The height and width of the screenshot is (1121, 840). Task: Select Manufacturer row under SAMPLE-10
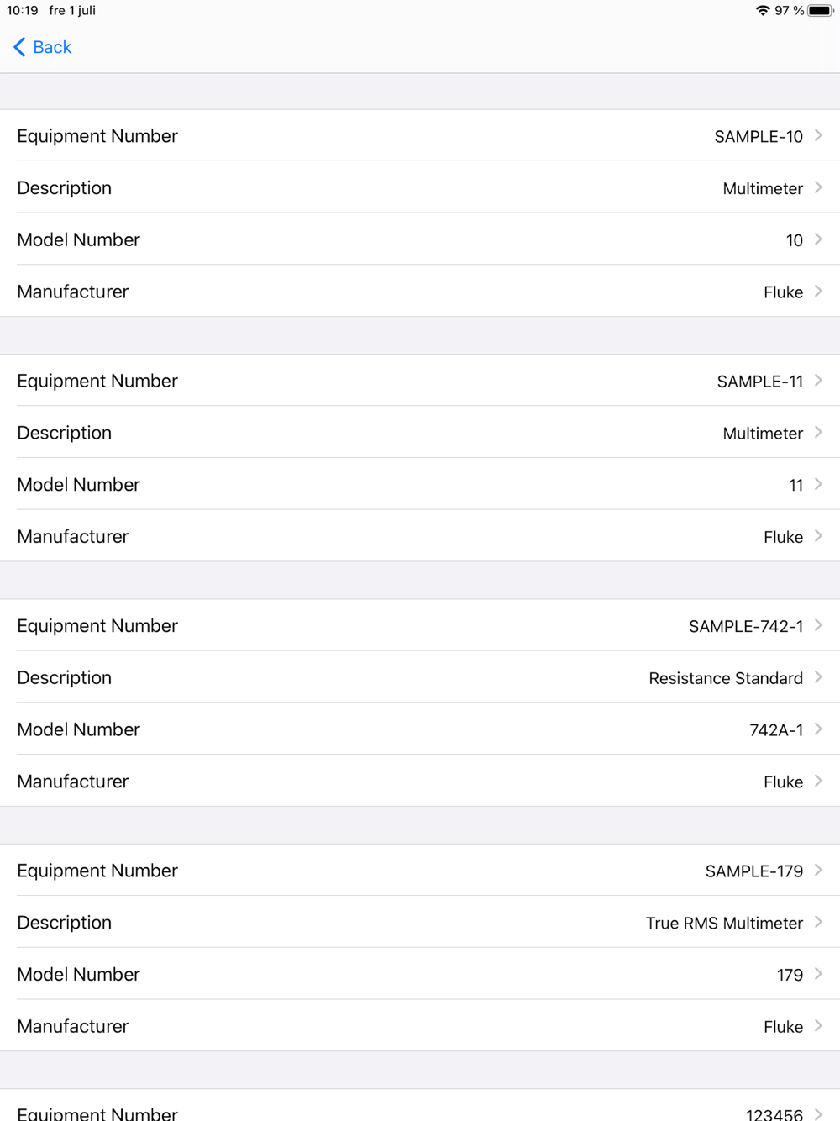(x=420, y=292)
